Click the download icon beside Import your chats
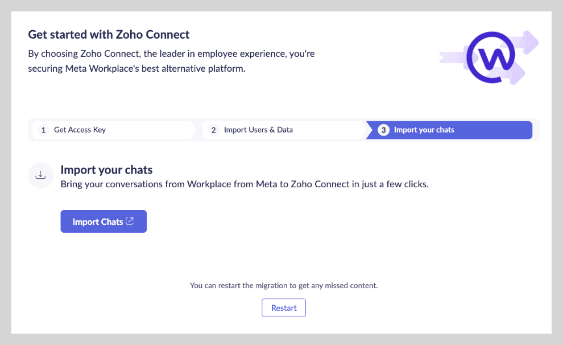The height and width of the screenshot is (345, 563). coord(40,175)
